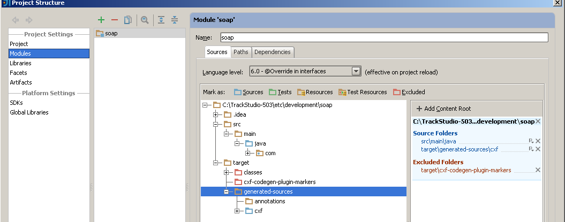Click the Expand All toolbar icon

[160, 20]
